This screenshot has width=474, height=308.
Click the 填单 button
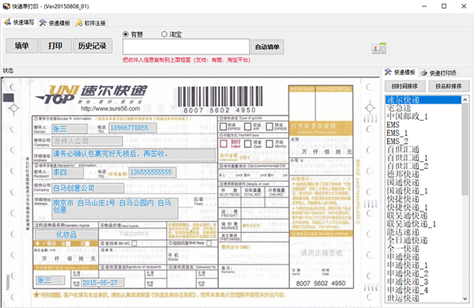click(22, 46)
